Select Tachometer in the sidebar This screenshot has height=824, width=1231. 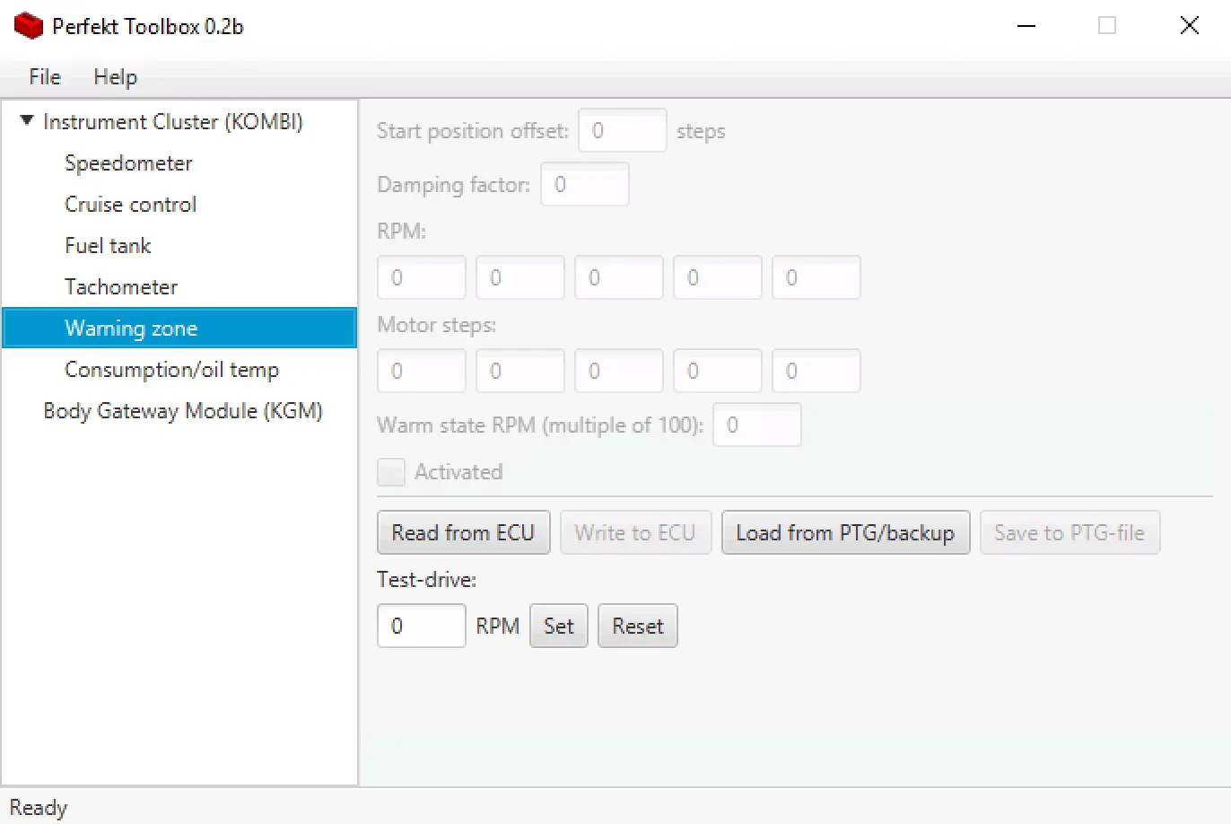tap(121, 287)
